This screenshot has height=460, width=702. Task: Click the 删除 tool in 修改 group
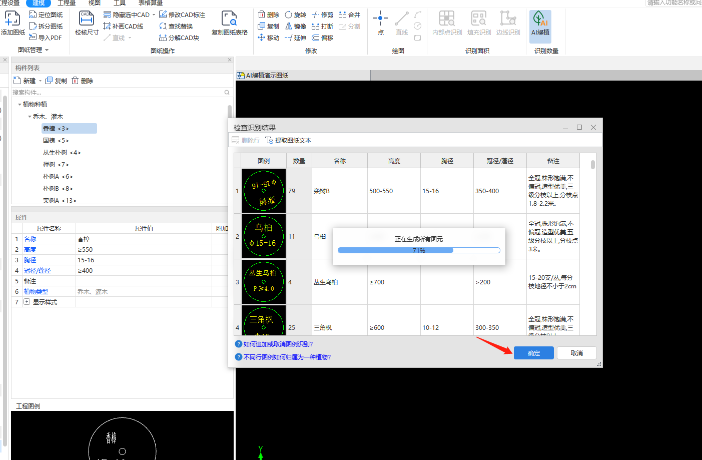coord(269,15)
